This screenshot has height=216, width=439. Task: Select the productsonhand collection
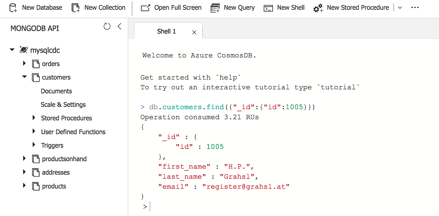tap(64, 159)
